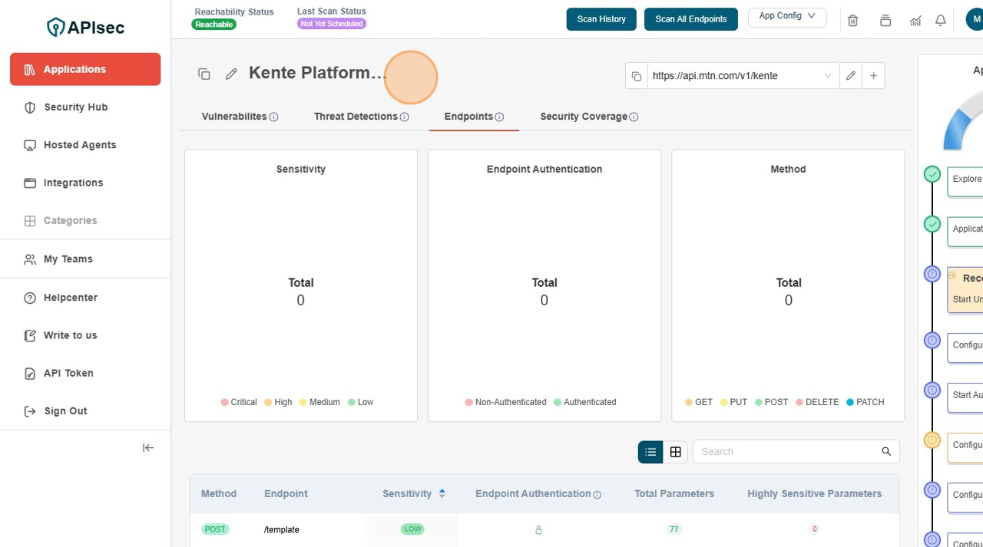Switch to grid view layout
Screen dimensions: 983x547
pos(675,452)
